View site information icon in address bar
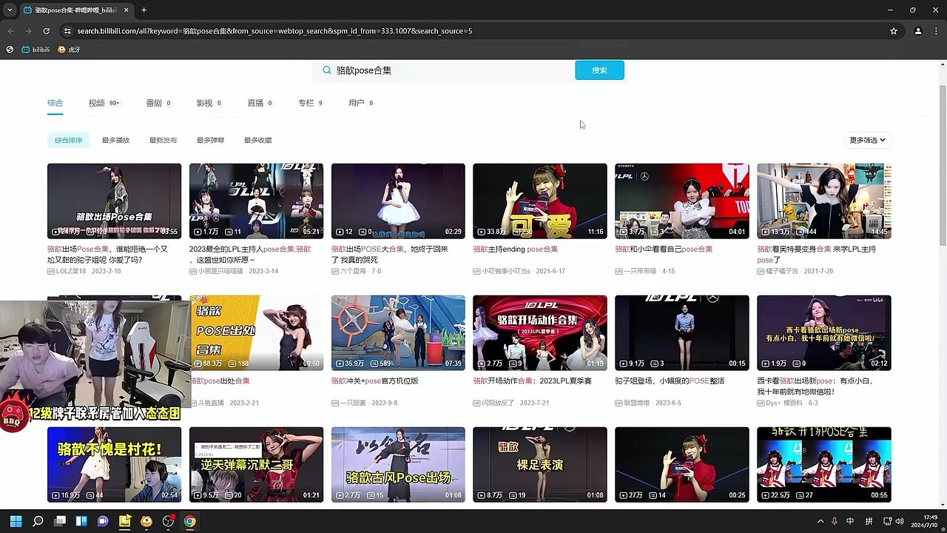The height and width of the screenshot is (533, 947). click(68, 31)
